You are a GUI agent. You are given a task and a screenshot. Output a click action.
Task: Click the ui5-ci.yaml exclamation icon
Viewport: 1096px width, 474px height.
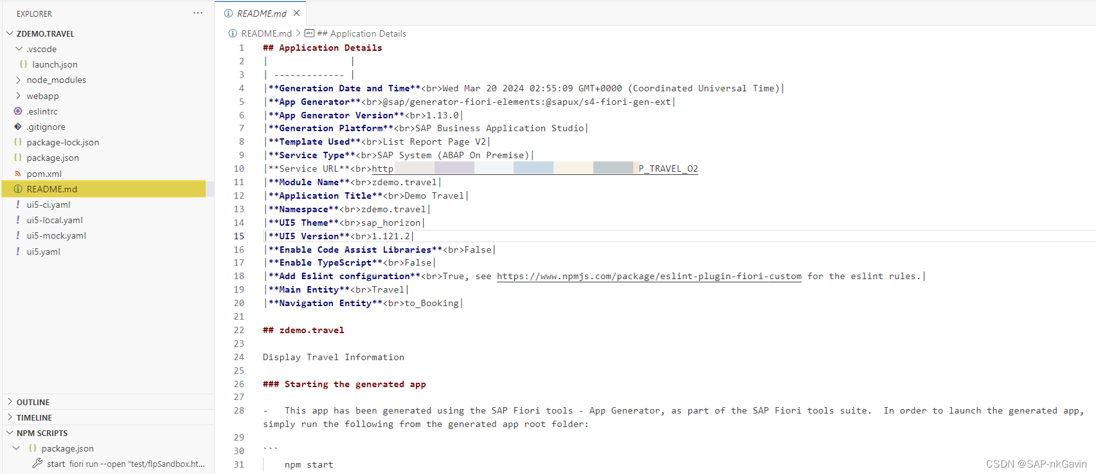click(18, 205)
